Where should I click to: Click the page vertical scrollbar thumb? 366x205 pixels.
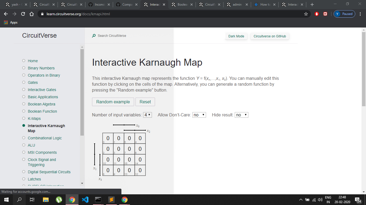[364, 69]
